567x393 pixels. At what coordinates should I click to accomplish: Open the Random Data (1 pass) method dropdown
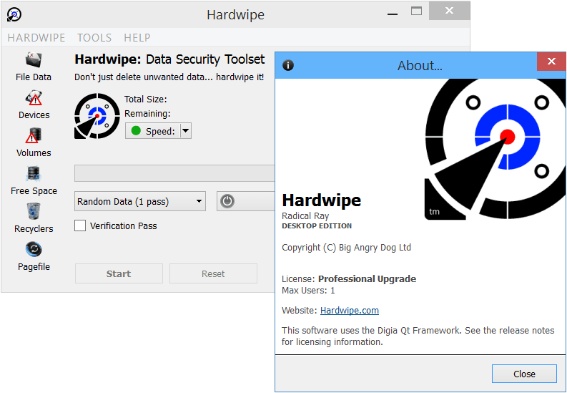click(140, 201)
